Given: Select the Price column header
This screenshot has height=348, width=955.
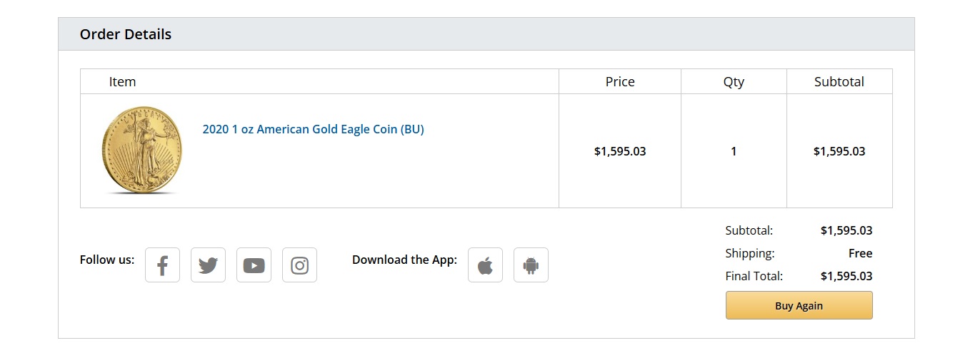Looking at the screenshot, I should tap(619, 82).
